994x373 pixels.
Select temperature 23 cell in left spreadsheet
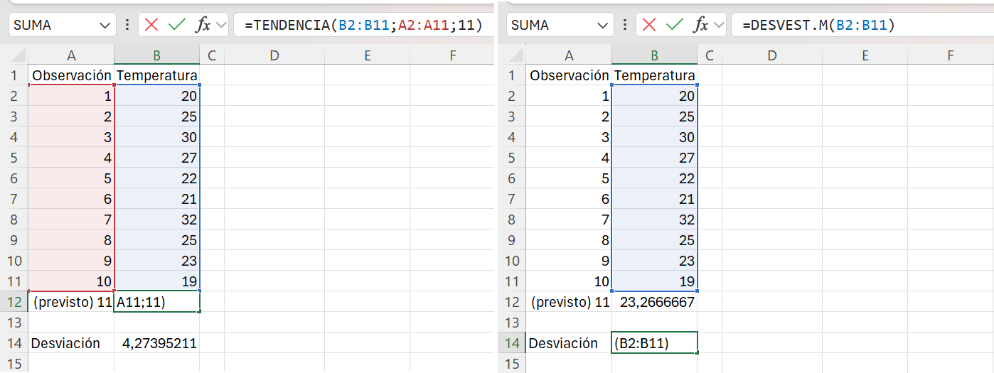[156, 261]
